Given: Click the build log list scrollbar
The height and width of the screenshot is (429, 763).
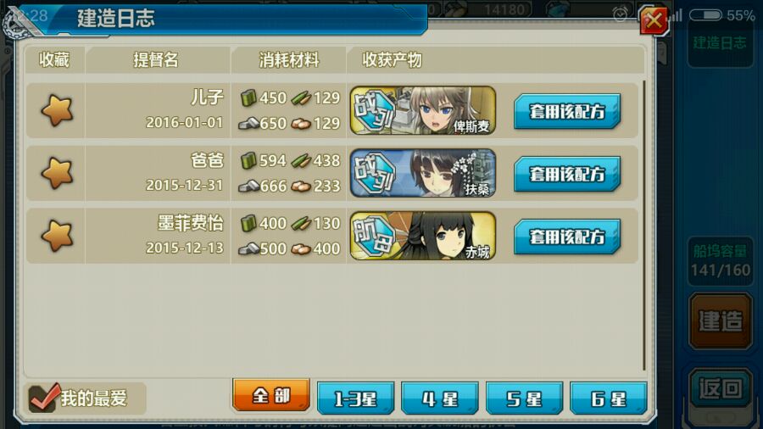Looking at the screenshot, I should 643,226.
